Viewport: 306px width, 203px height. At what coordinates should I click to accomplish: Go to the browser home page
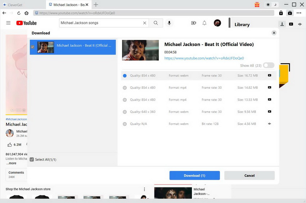[x=26, y=13]
